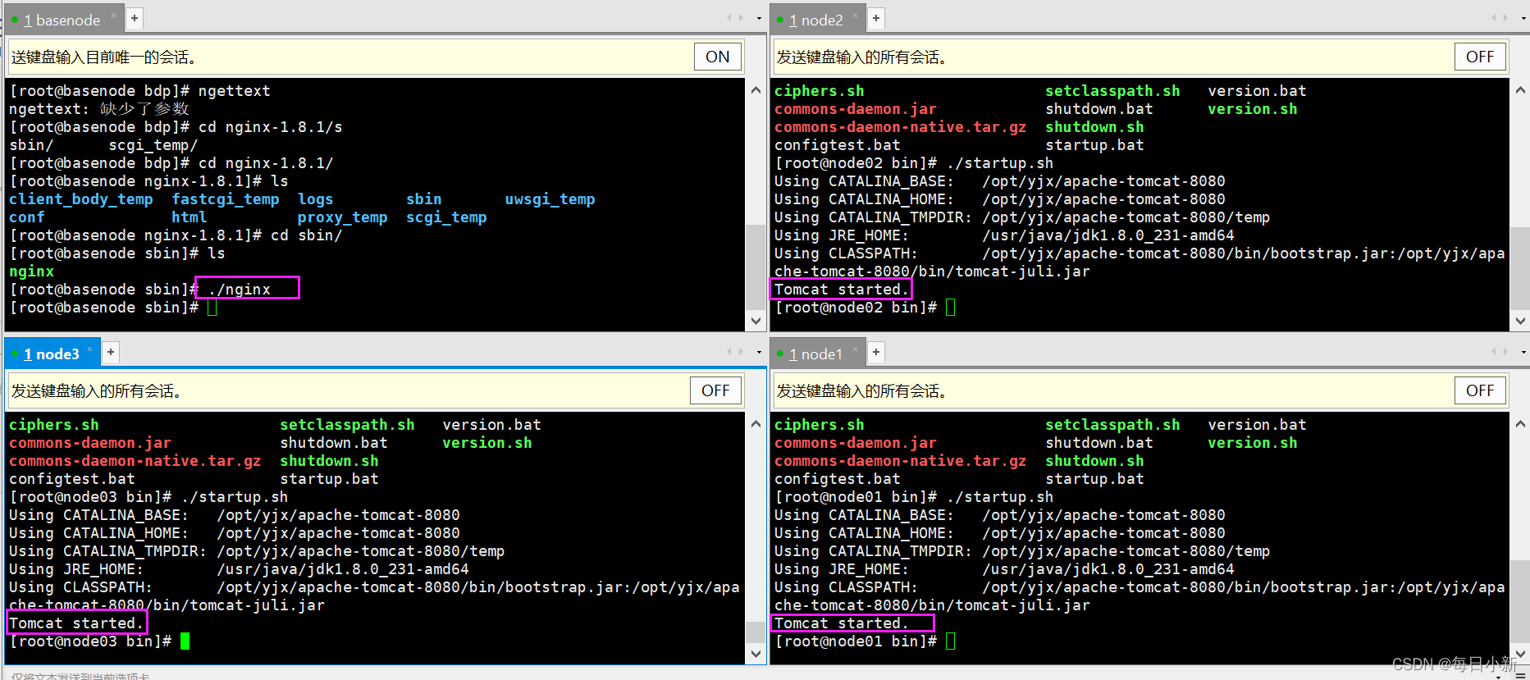Place cursor at node03 bin prompt
Image resolution: width=1530 pixels, height=680 pixels.
coord(185,641)
